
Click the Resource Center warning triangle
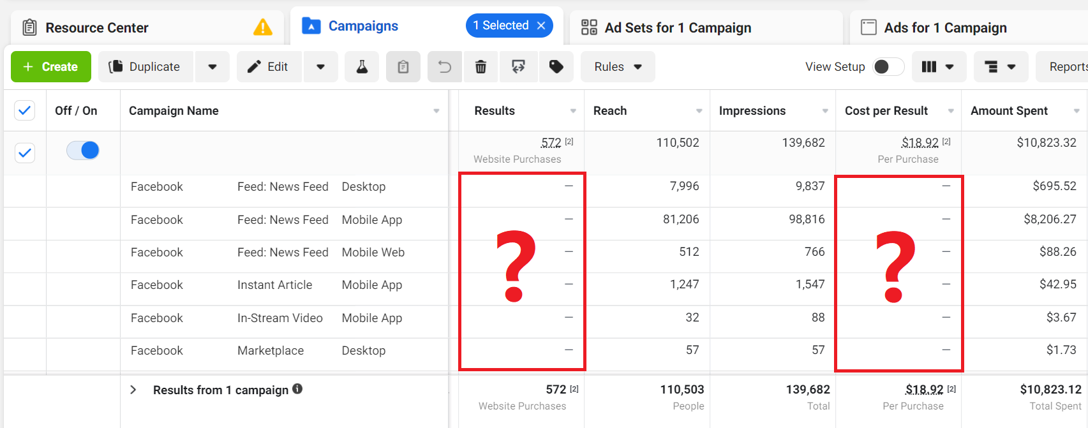point(263,27)
